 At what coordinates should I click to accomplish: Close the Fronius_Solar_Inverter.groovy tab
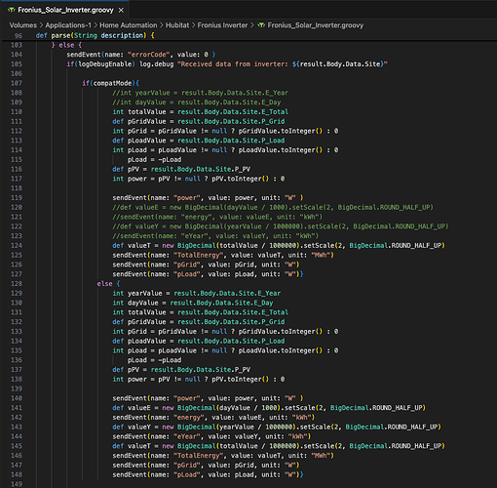pyautogui.click(x=121, y=11)
